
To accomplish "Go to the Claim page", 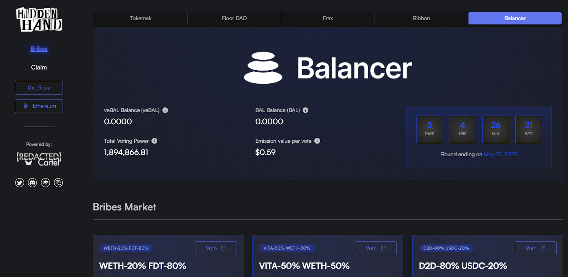I will pyautogui.click(x=39, y=67).
